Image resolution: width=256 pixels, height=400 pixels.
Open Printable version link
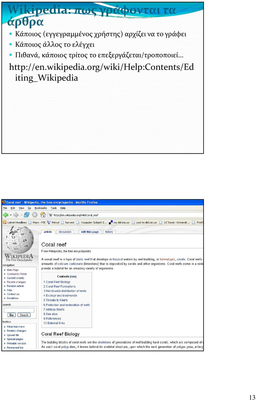coord(17,343)
